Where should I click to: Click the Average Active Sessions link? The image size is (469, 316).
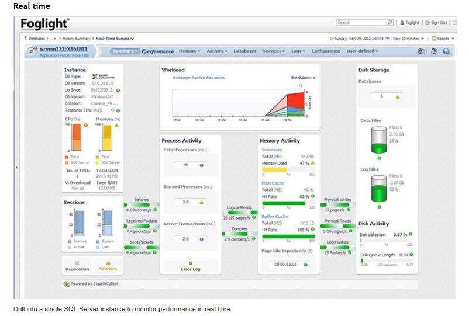click(198, 78)
